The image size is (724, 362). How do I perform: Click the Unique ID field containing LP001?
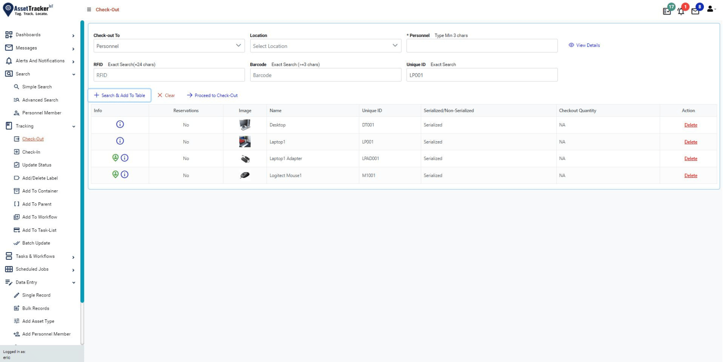point(482,75)
